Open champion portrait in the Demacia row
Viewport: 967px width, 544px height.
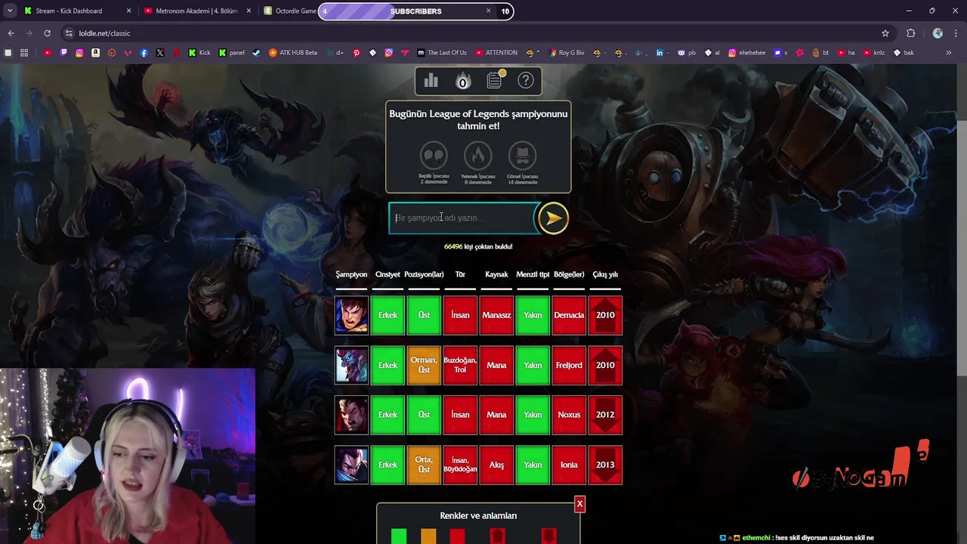(352, 315)
